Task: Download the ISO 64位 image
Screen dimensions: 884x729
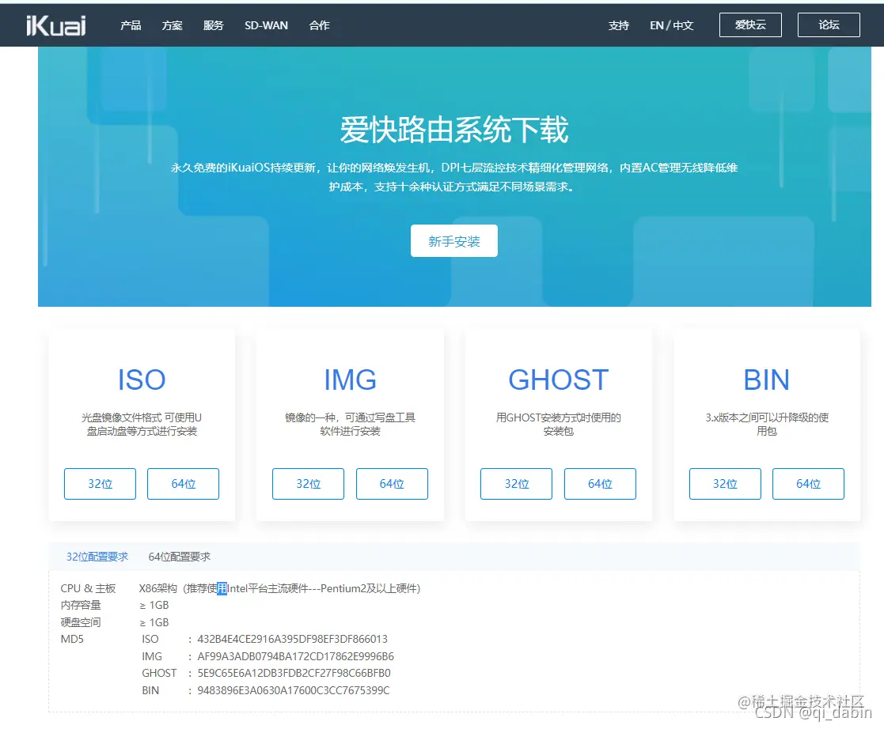Action: click(184, 484)
